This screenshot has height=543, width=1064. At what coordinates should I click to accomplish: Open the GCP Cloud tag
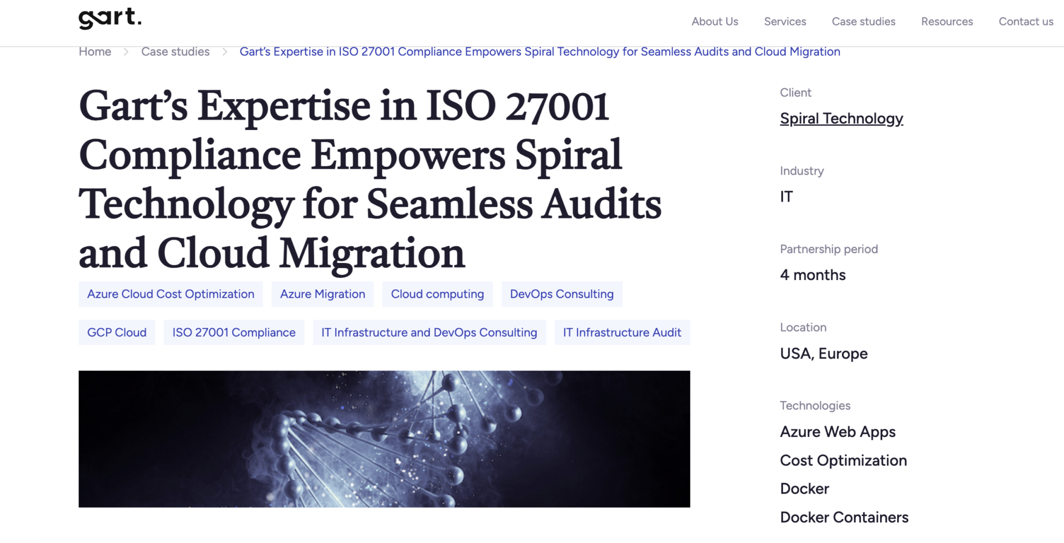(116, 333)
